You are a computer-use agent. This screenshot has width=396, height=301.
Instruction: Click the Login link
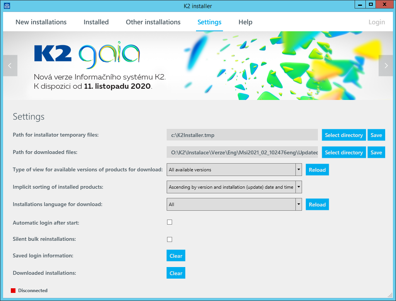coord(377,22)
